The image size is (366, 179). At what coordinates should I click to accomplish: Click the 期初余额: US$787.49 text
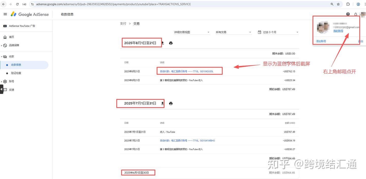tap(282, 89)
